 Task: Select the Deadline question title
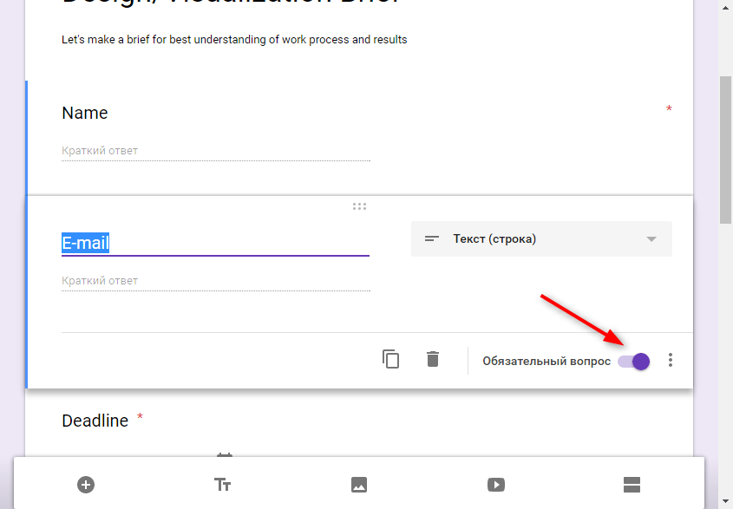95,421
